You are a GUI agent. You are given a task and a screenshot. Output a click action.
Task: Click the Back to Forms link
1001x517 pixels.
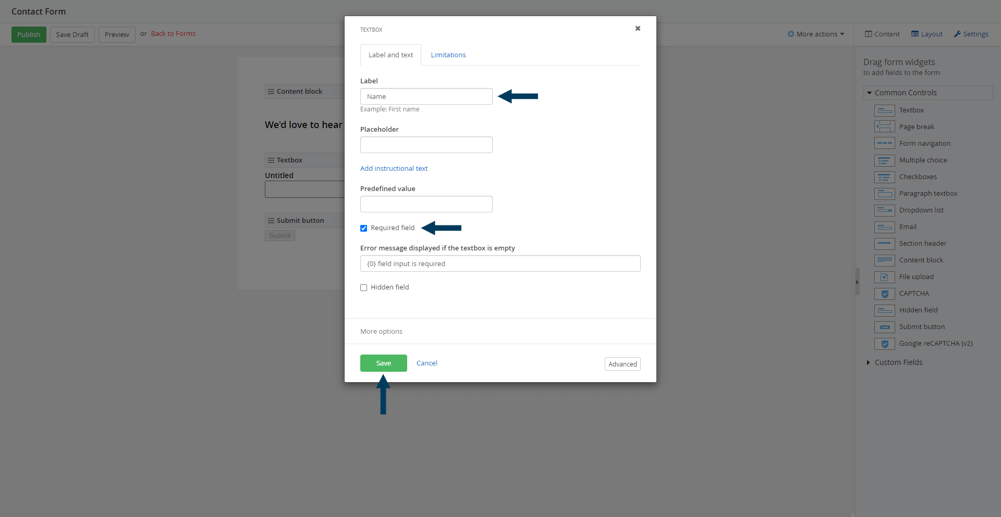173,33
